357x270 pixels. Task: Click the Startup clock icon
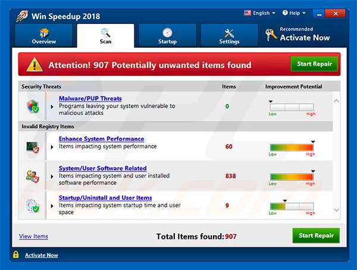tap(167, 33)
